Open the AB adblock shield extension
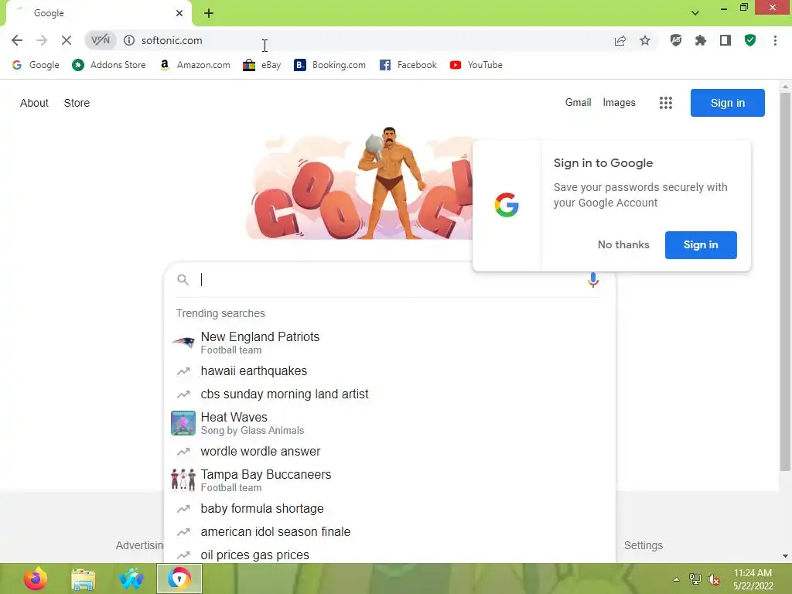Viewport: 792px width, 594px height. 676,40
